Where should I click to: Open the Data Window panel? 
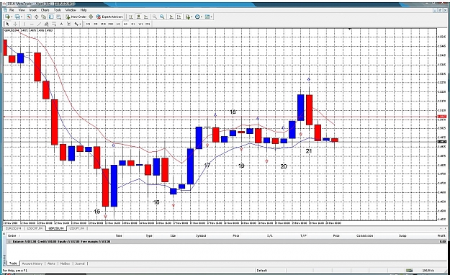pyautogui.click(x=37, y=17)
